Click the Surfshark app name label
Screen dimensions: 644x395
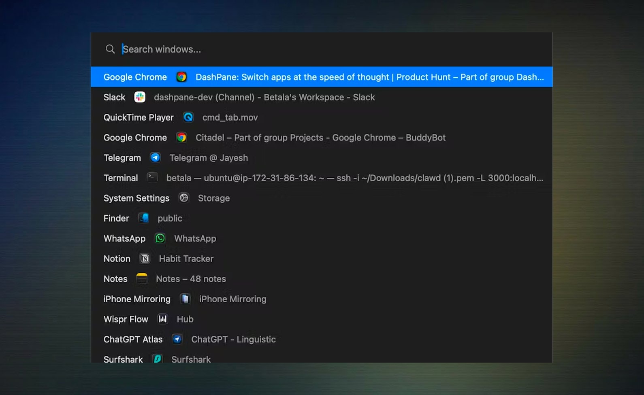pos(123,359)
